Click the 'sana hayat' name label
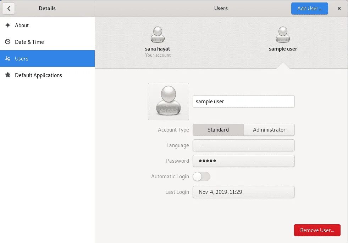Viewport: 348px width, 243px height. point(158,49)
